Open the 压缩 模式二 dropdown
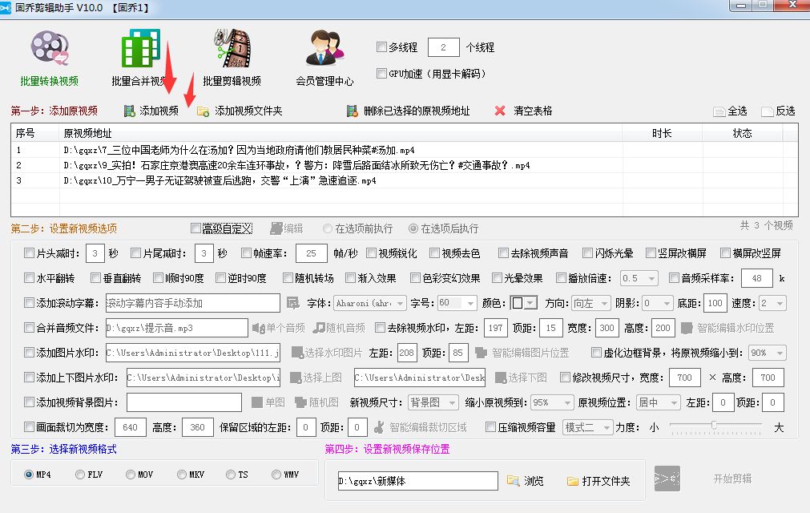The height and width of the screenshot is (513, 810). [588, 427]
